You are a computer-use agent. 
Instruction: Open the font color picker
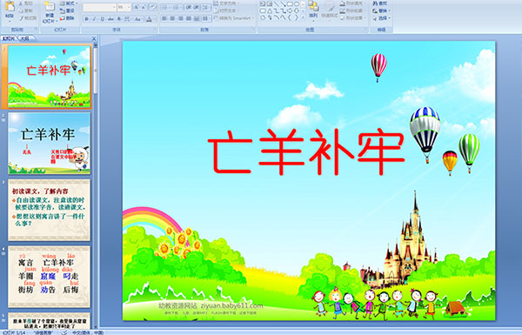tap(149, 19)
